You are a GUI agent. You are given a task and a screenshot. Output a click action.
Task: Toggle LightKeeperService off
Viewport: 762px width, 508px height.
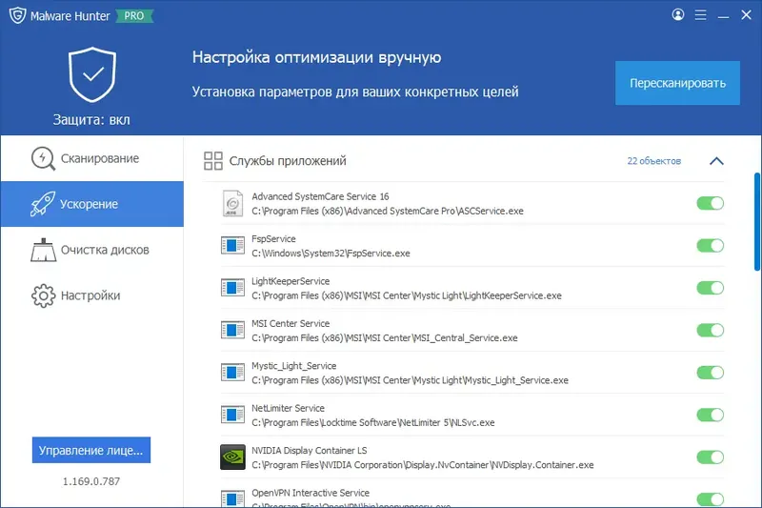tap(710, 288)
